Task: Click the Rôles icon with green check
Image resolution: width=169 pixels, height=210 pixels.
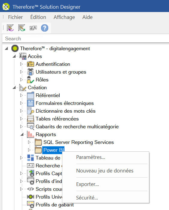Action: (31, 80)
